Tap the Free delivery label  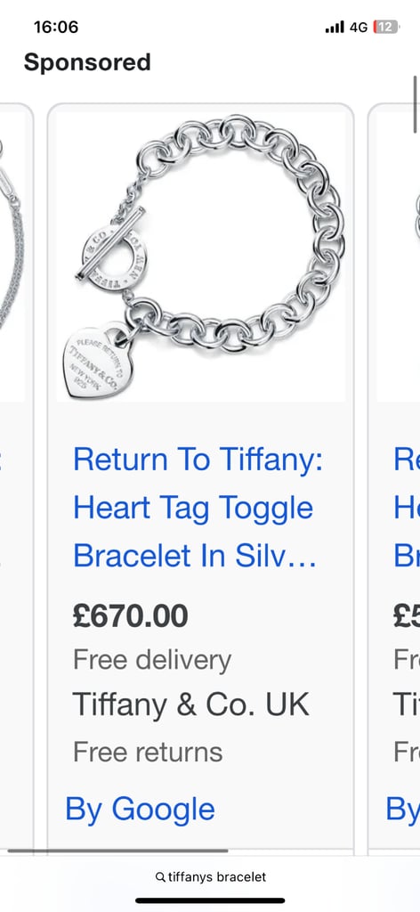click(152, 660)
